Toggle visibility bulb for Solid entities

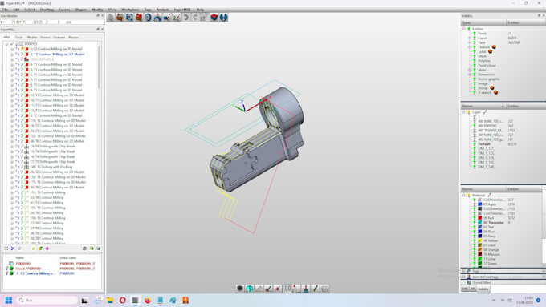475,51
